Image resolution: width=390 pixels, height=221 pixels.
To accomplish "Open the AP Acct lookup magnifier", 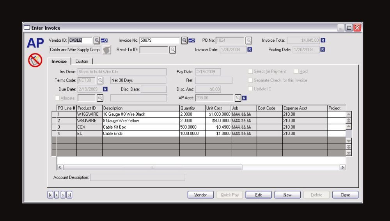I will [x=238, y=98].
